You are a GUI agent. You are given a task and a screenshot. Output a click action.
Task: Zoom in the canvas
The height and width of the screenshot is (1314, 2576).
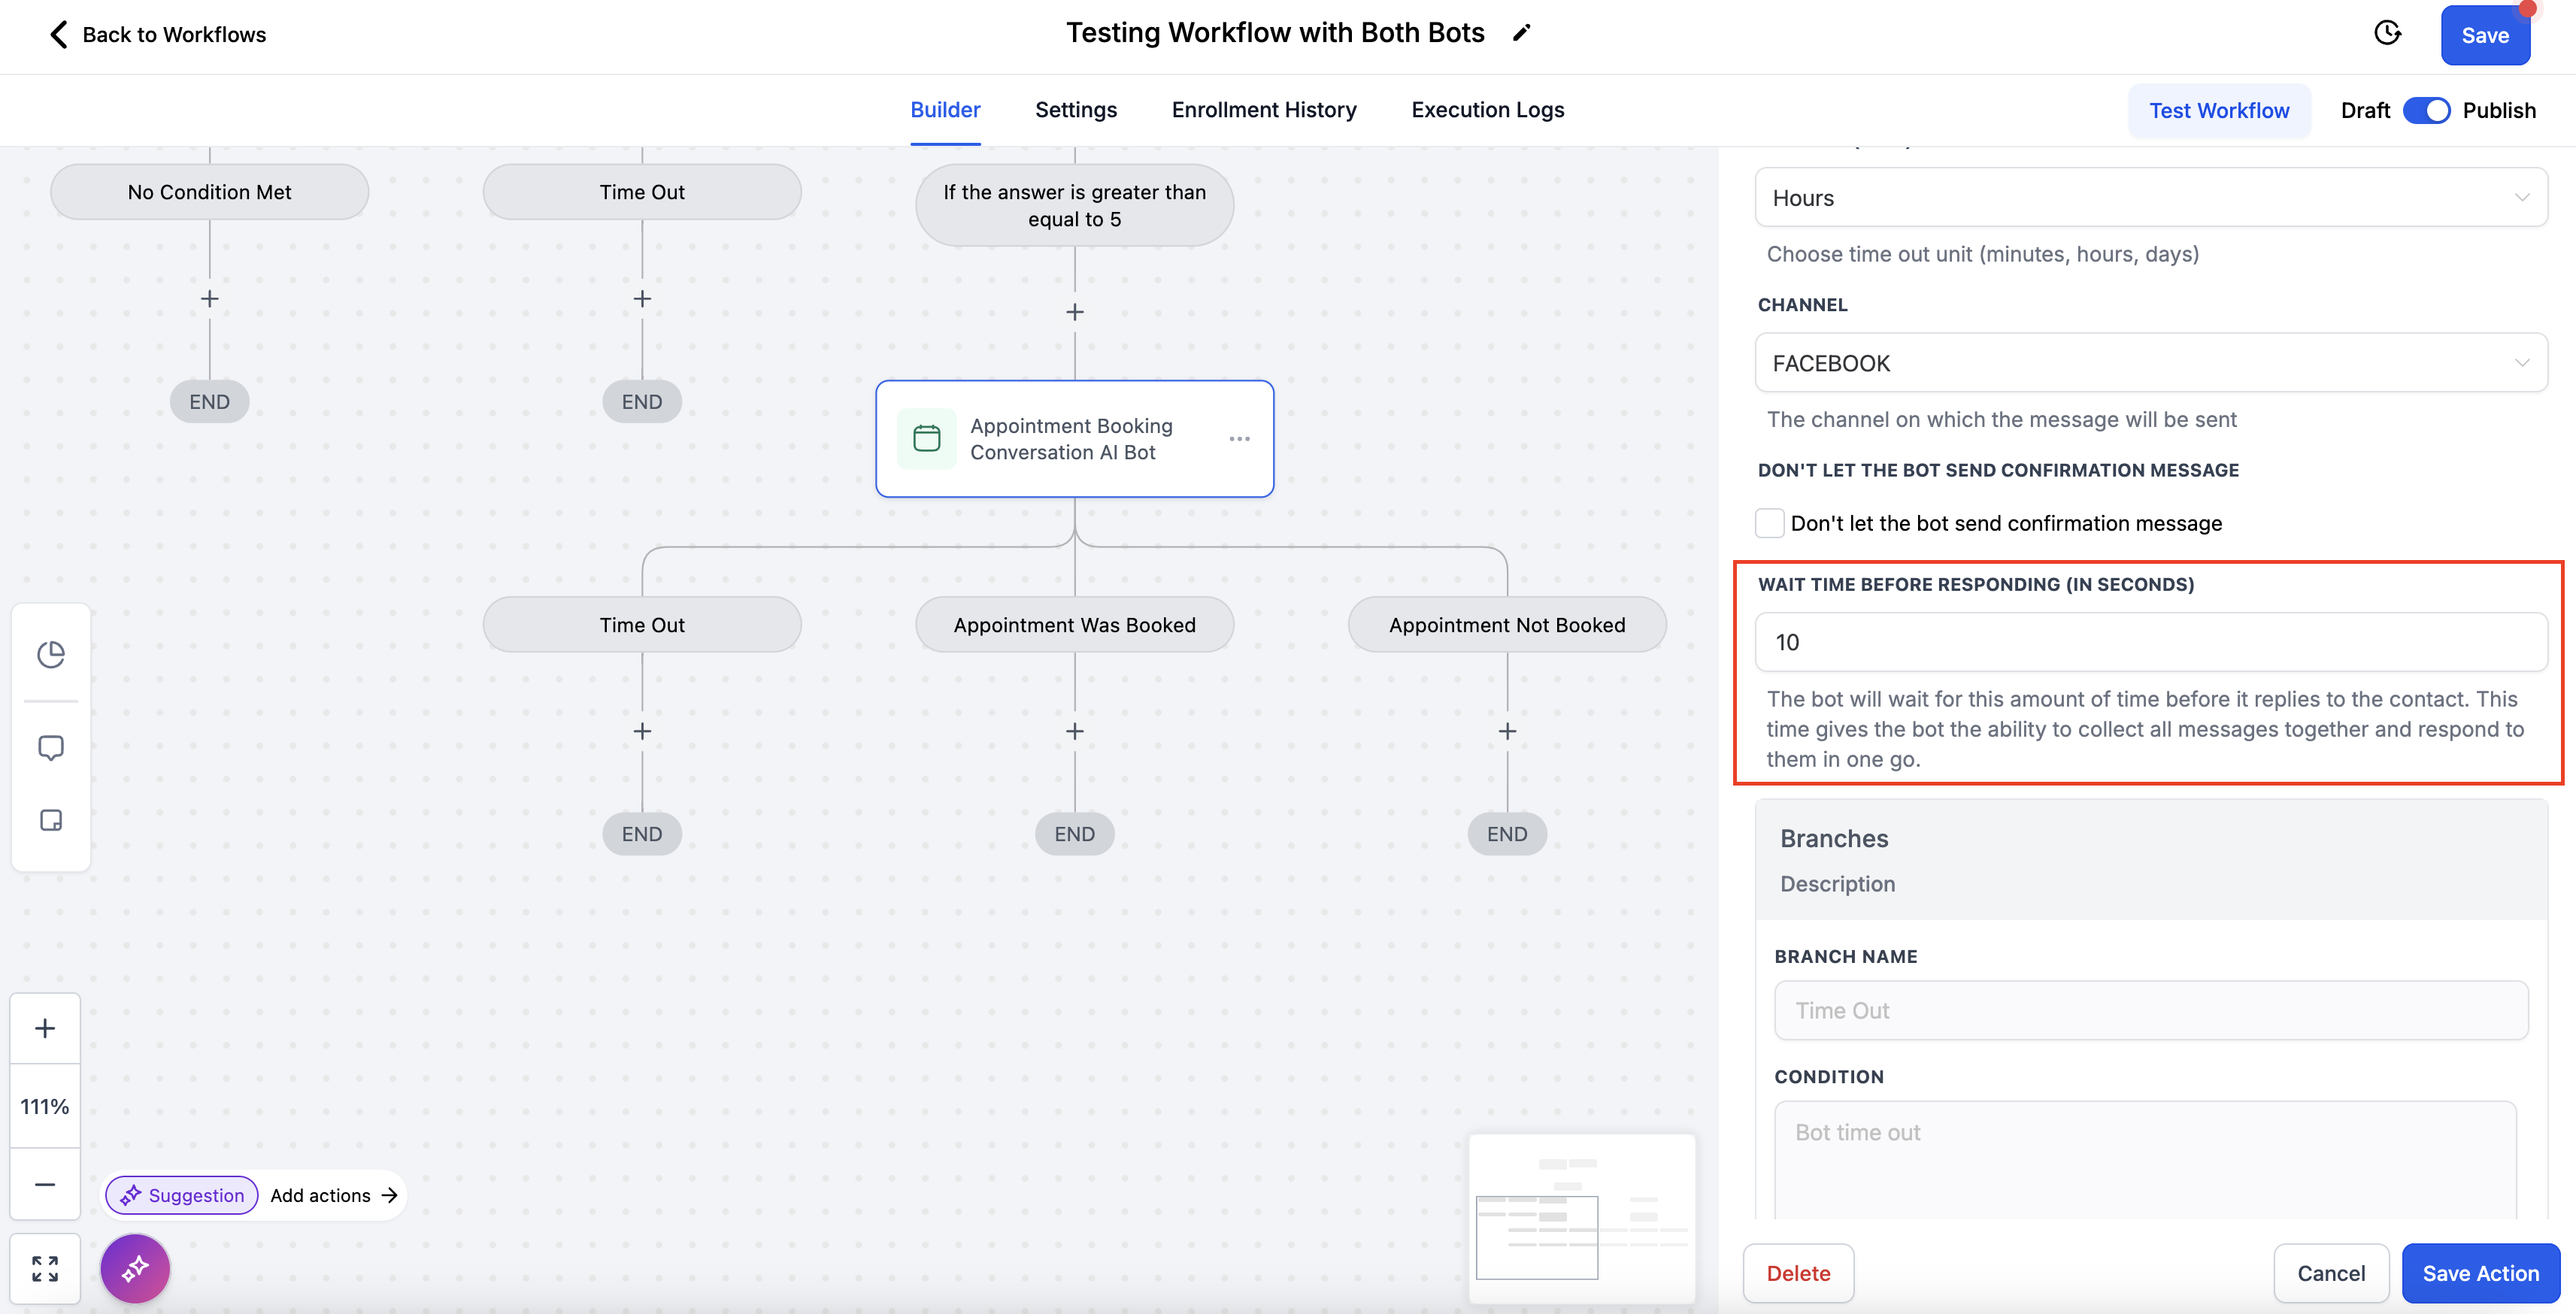(45, 1028)
